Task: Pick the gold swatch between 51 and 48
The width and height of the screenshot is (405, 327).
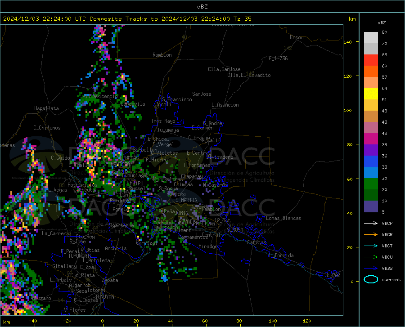Action: click(x=371, y=105)
